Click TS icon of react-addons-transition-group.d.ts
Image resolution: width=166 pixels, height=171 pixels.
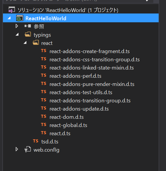(x=44, y=100)
